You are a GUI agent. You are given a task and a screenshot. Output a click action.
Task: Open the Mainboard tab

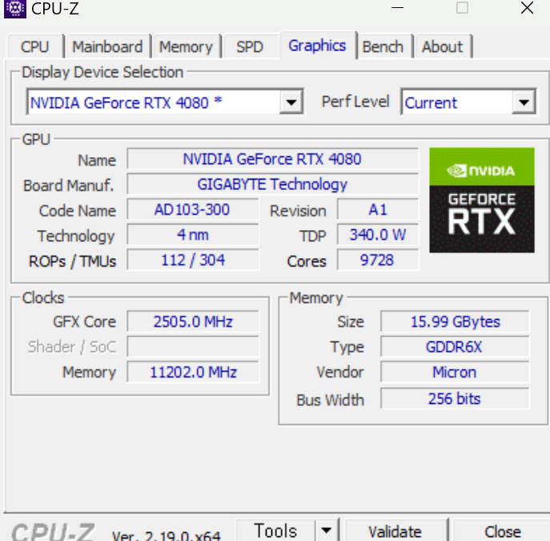pyautogui.click(x=107, y=46)
